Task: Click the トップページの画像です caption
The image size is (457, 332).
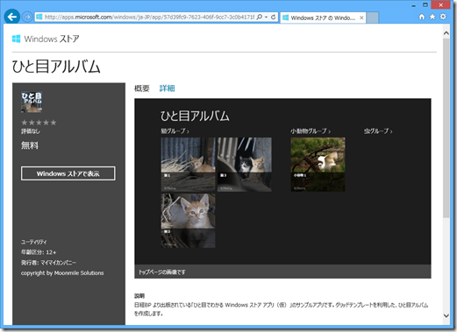Action: (162, 272)
